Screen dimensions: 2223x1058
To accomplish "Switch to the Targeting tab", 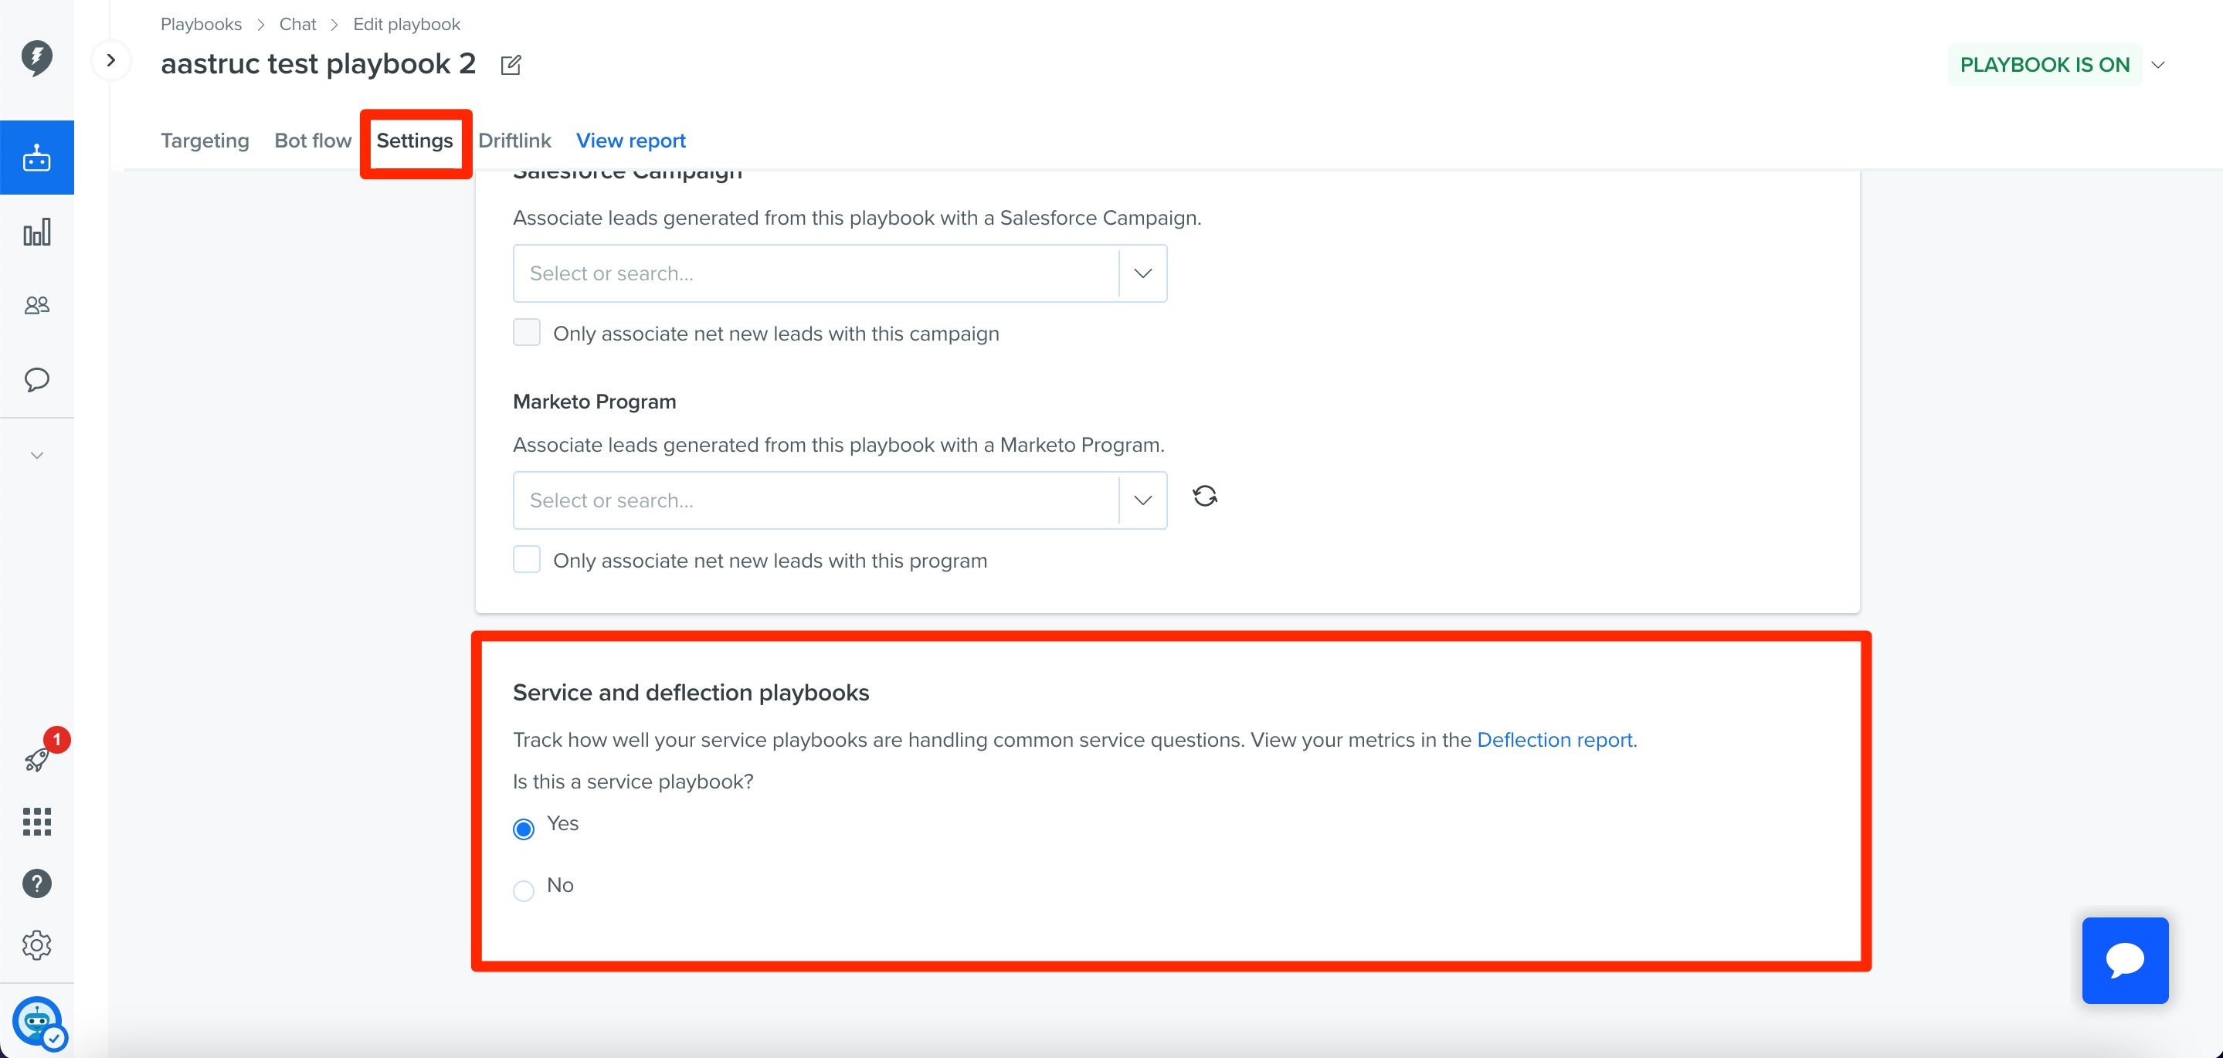I will (205, 140).
